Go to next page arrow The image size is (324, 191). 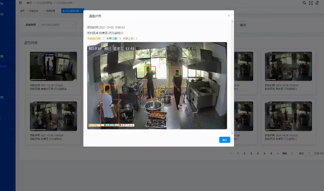point(292,153)
